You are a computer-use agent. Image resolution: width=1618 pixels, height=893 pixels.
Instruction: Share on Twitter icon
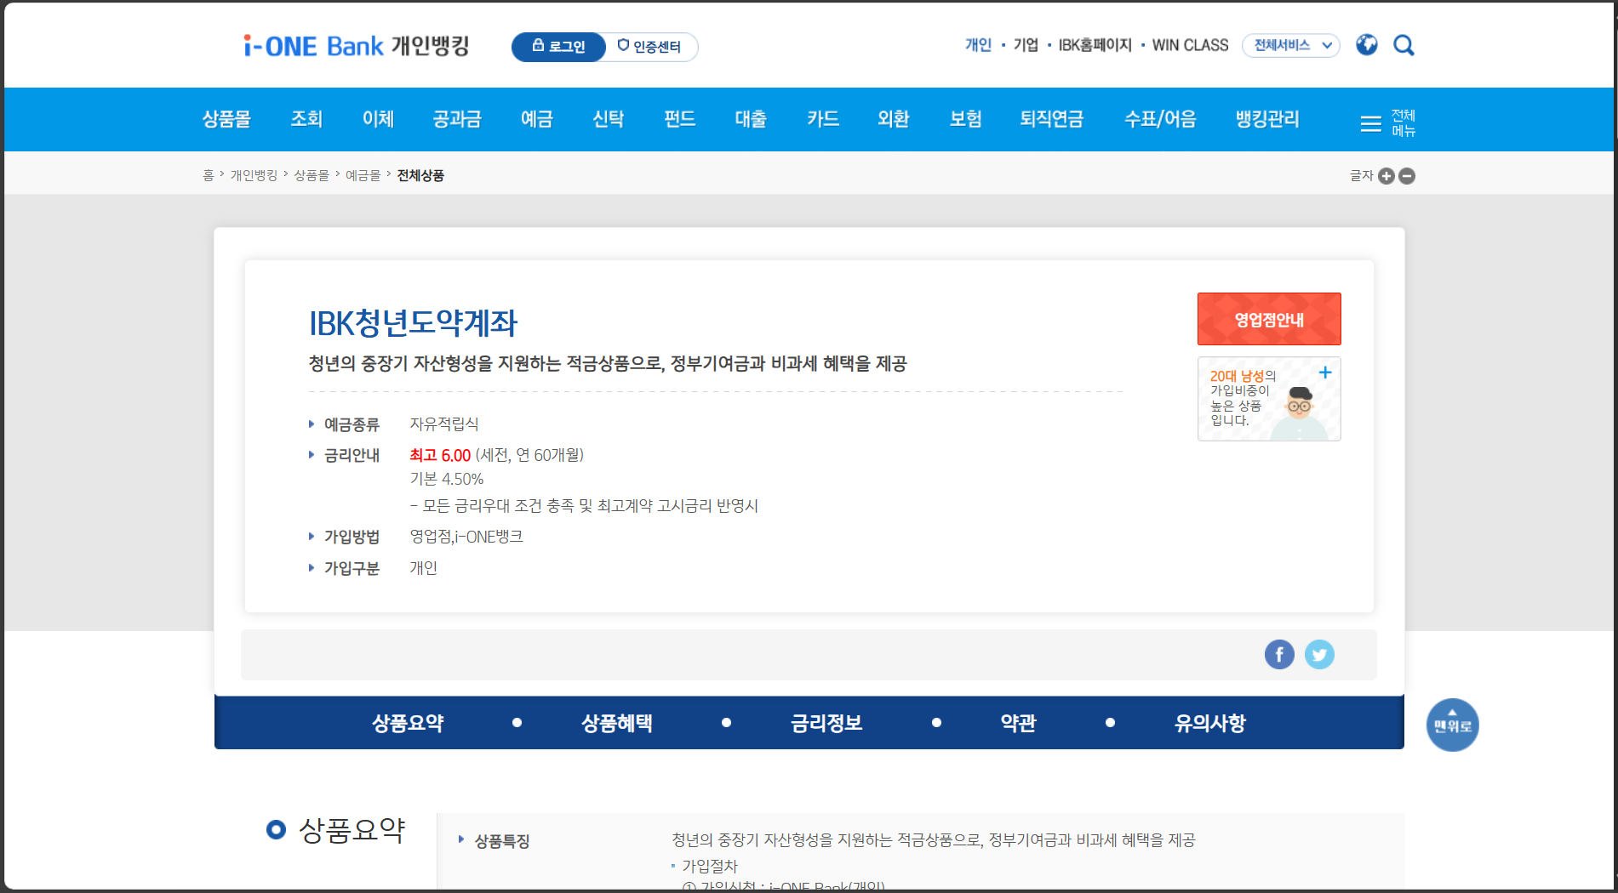point(1319,654)
